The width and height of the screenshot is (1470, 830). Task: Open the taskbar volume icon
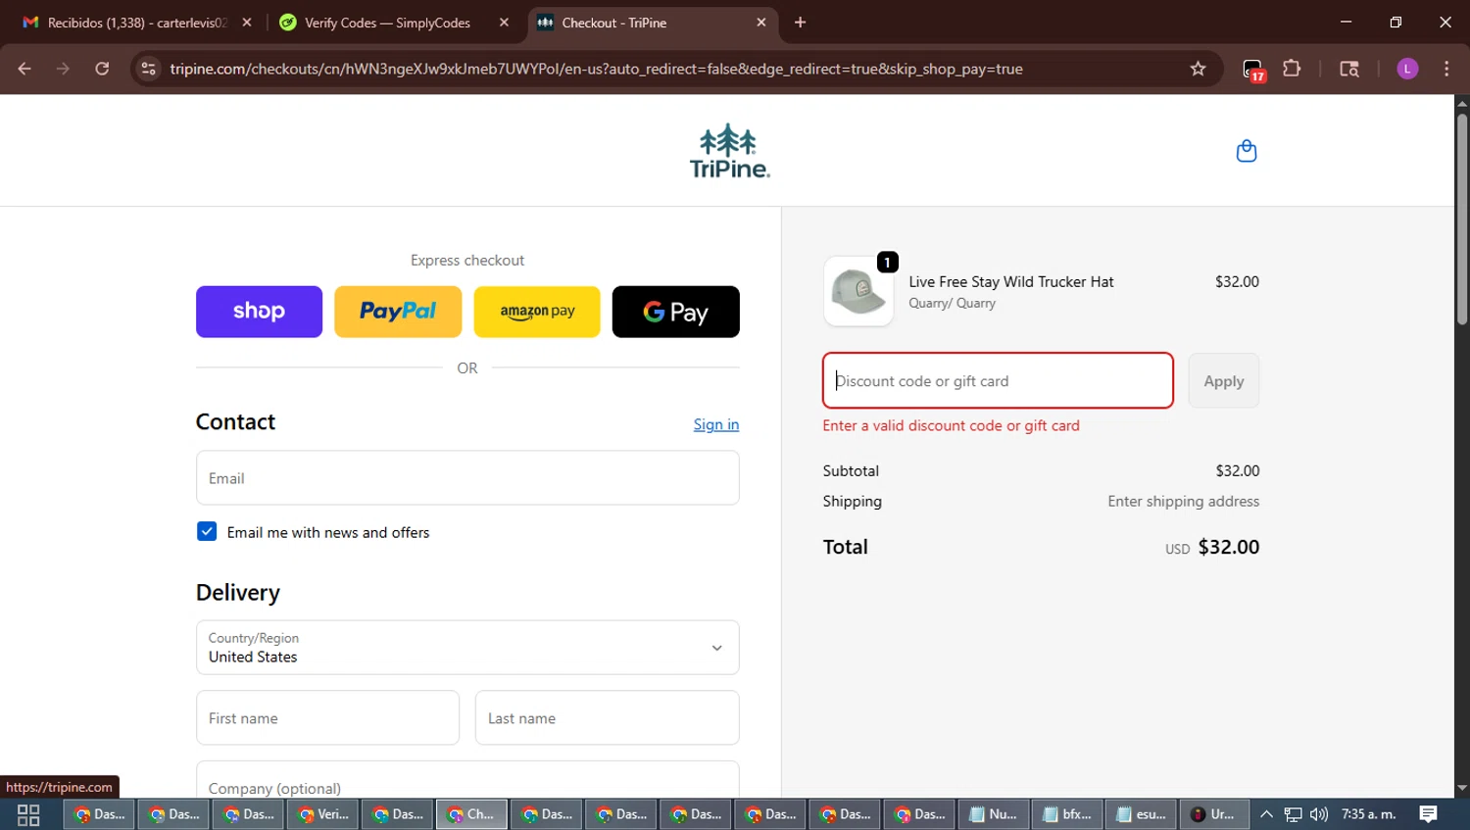[x=1318, y=814]
